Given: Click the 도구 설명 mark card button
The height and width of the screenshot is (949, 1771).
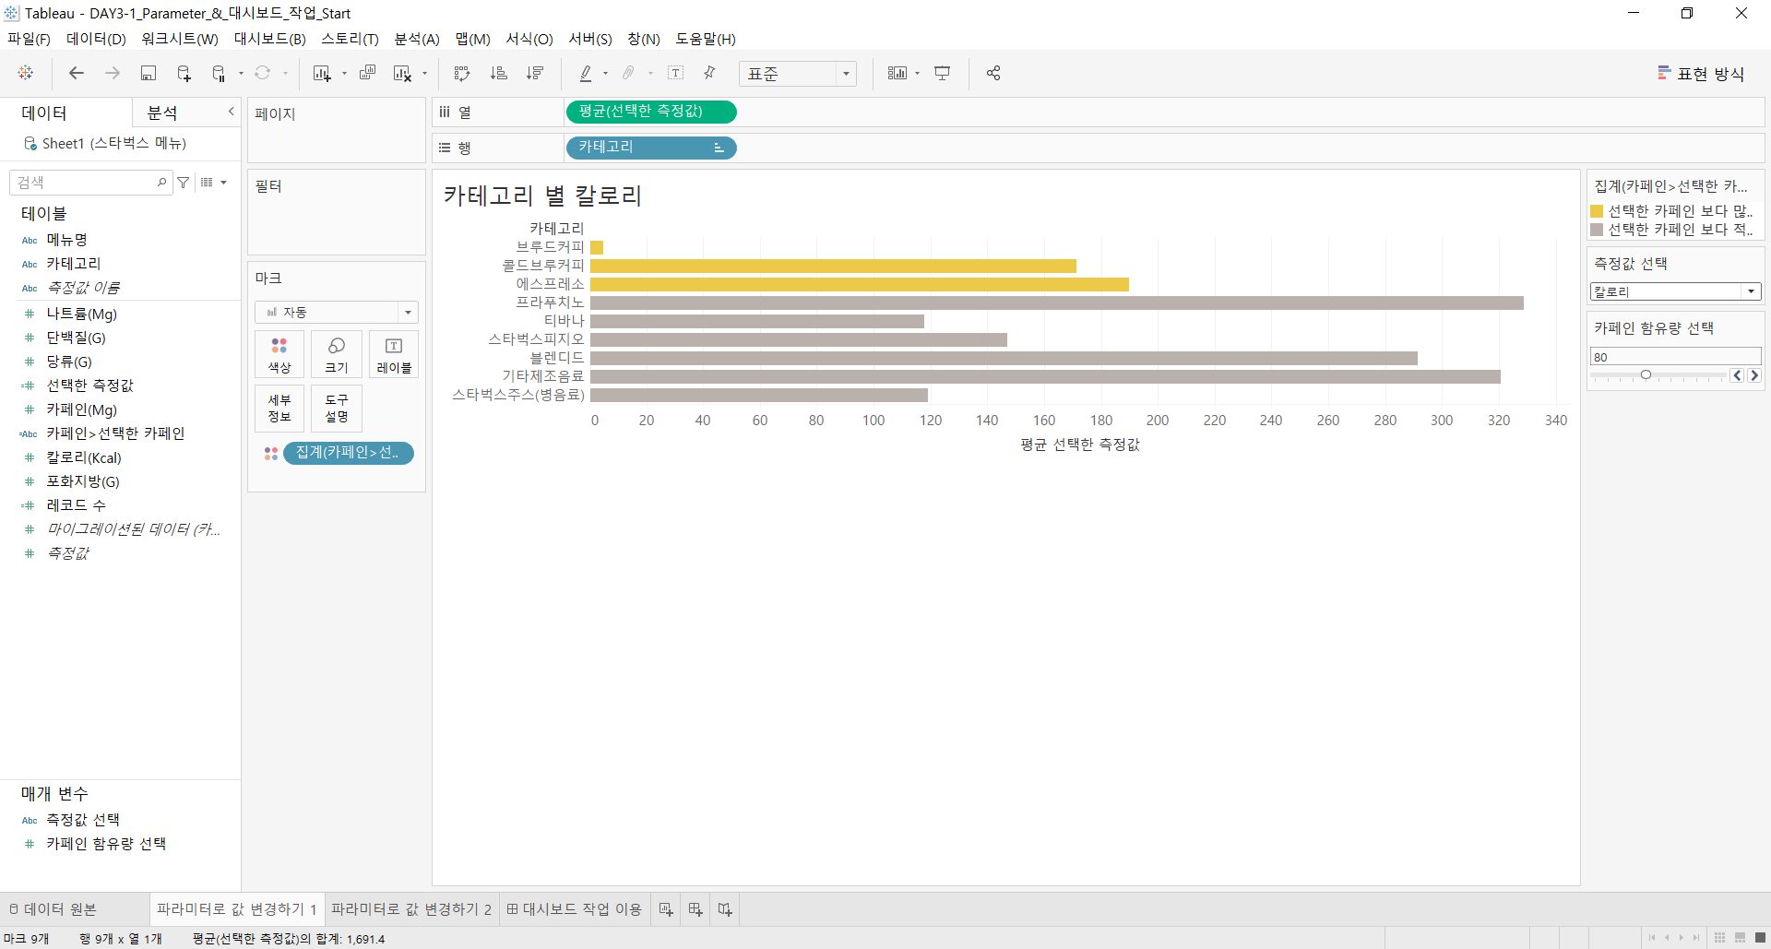Looking at the screenshot, I should pyautogui.click(x=337, y=408).
